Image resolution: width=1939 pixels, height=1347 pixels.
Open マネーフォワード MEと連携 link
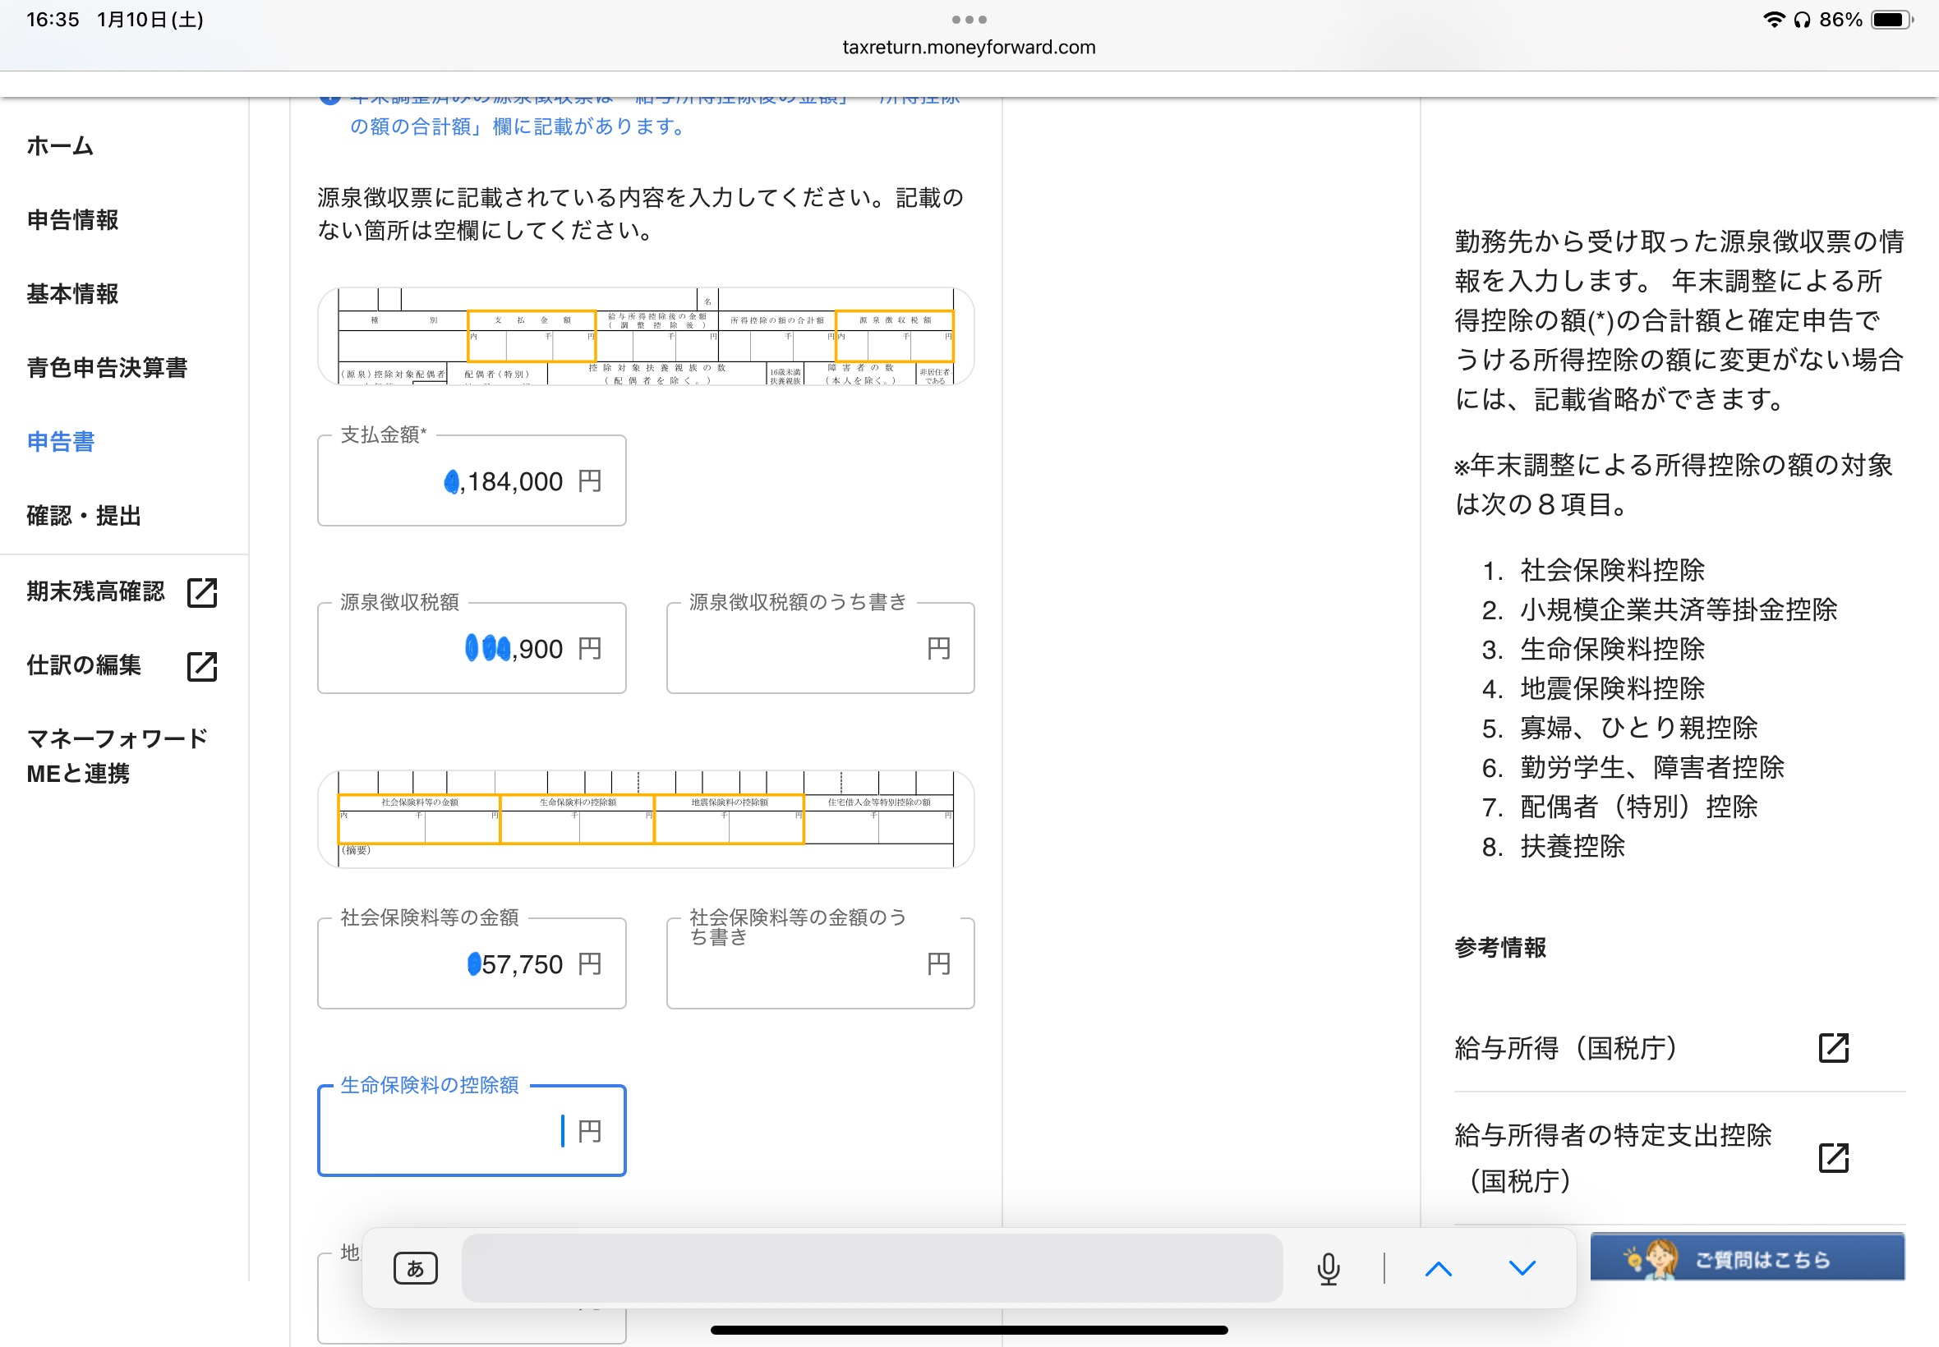pyautogui.click(x=117, y=756)
